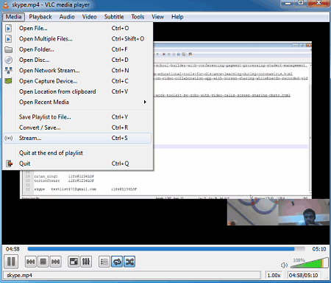Viewport: 331px width, 283px height.
Task: Expand Open Recent Media submenu
Action: pyautogui.click(x=77, y=102)
